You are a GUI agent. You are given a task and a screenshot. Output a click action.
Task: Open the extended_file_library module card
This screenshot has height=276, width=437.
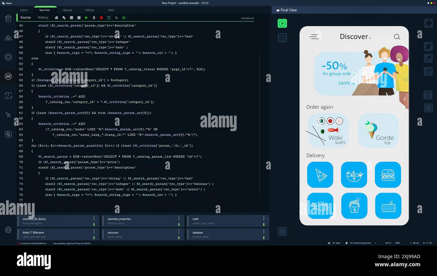[x=58, y=221]
